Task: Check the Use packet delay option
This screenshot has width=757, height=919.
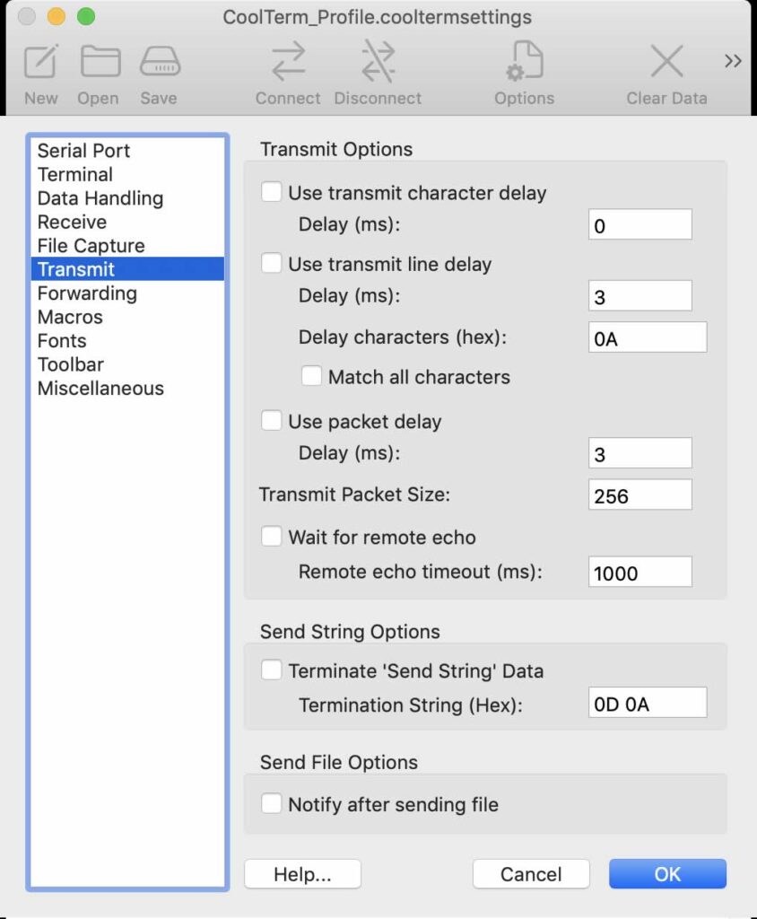Action: click(x=272, y=421)
